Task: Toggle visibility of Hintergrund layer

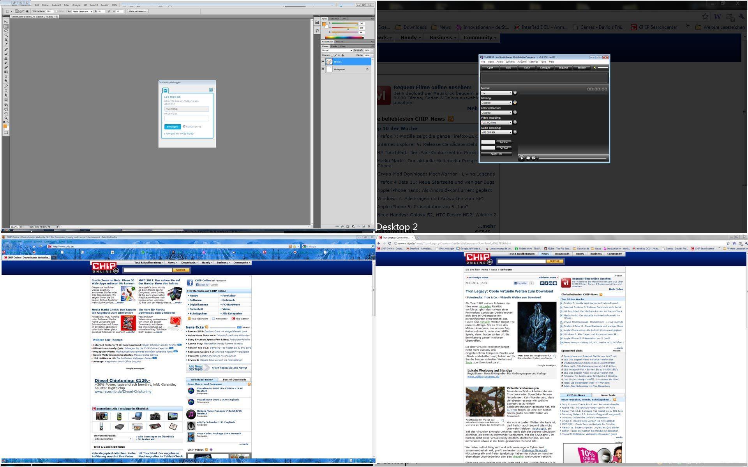Action: [x=323, y=69]
